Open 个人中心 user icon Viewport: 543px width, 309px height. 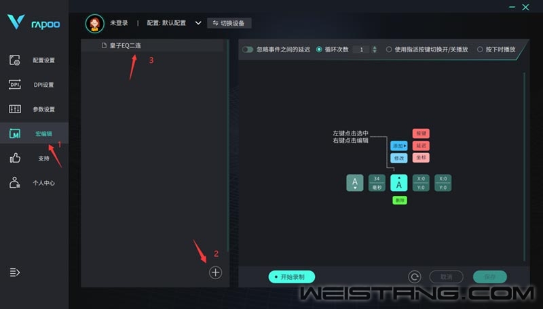[15, 182]
